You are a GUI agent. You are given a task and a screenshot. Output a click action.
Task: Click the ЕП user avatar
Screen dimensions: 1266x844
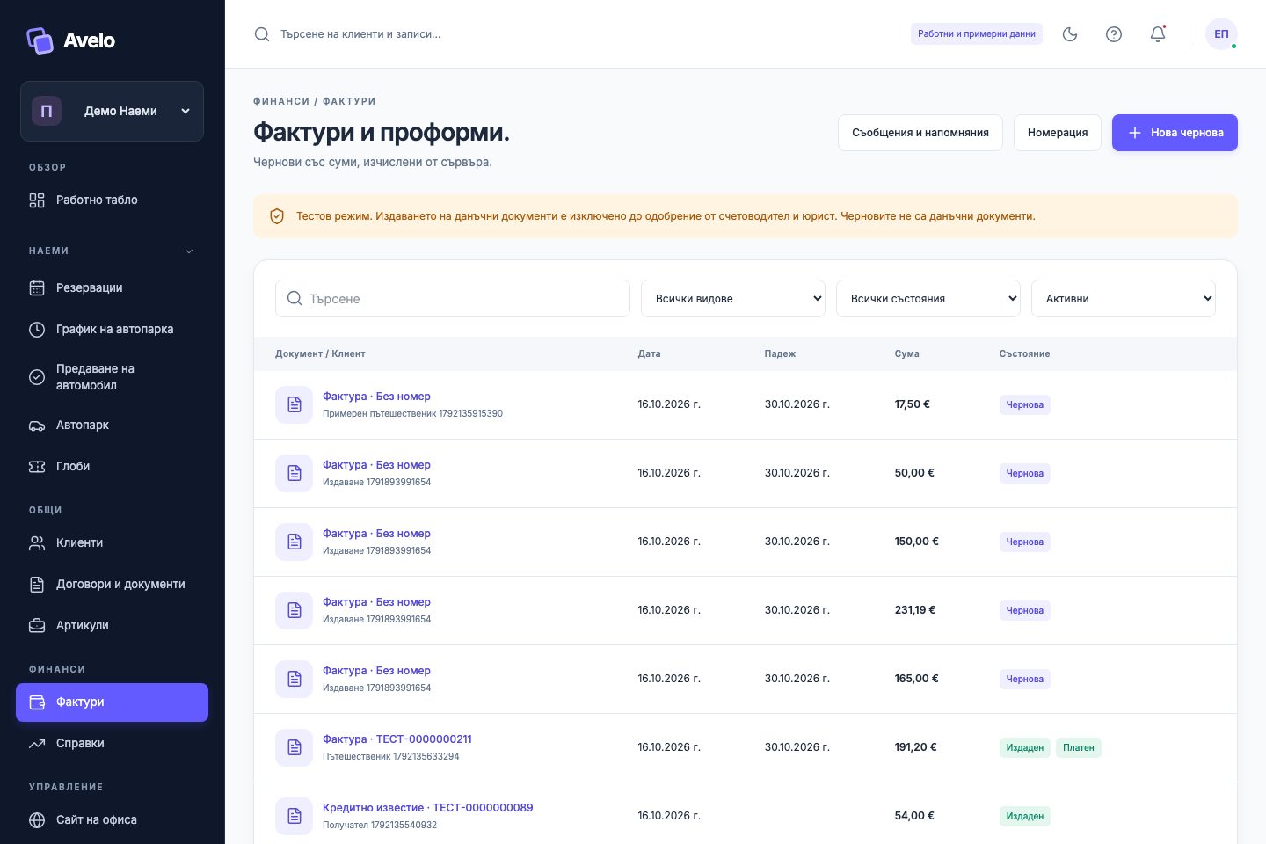[1221, 34]
